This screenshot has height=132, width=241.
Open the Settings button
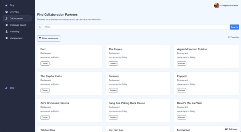[x=231, y=129]
